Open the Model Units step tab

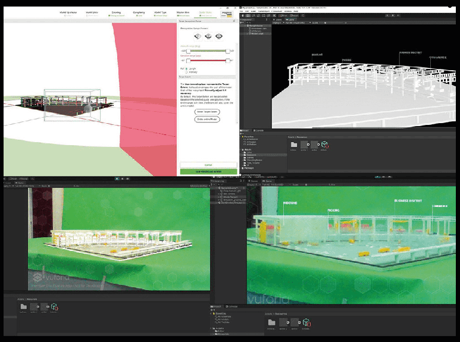(x=92, y=13)
